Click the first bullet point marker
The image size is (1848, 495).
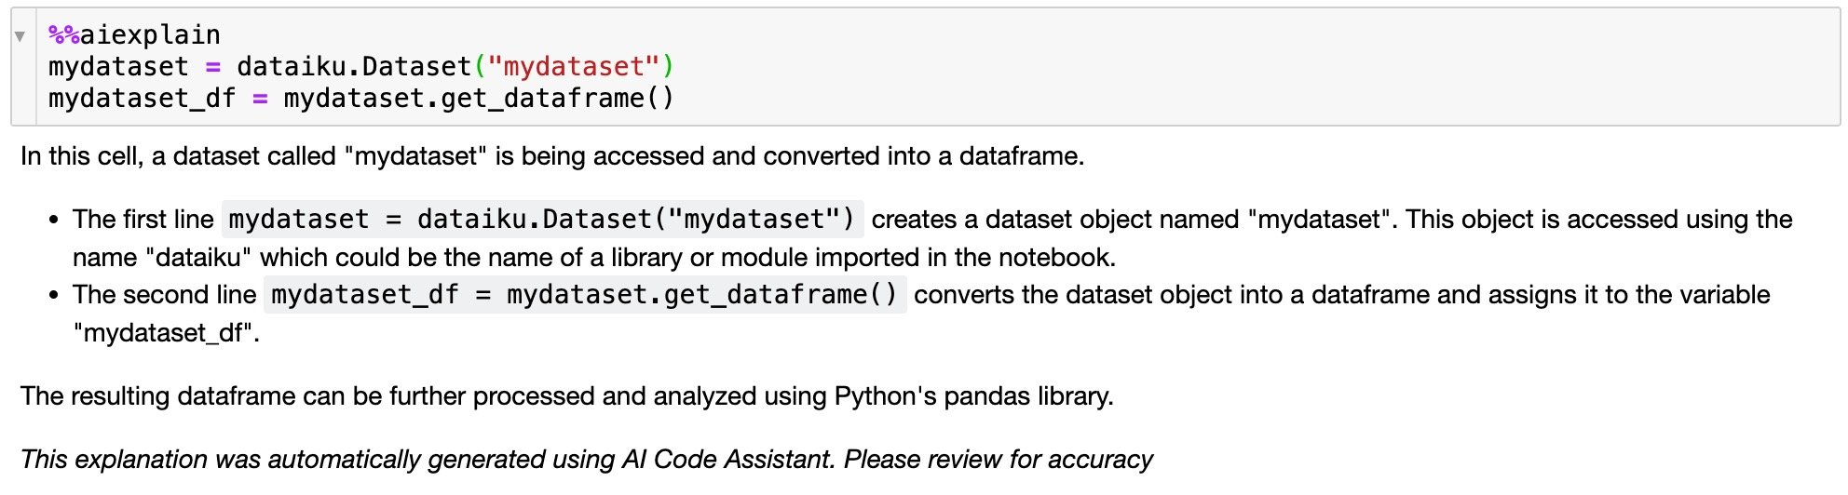54,221
